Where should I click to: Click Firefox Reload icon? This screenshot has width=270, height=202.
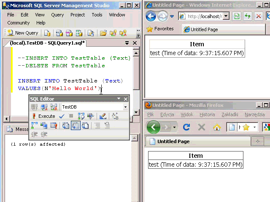pyautogui.click(x=186, y=127)
